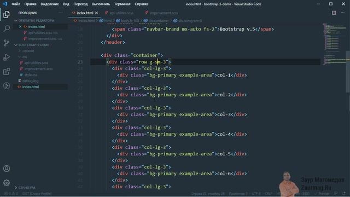Switch to api-utilites.scss tab

click(x=119, y=13)
